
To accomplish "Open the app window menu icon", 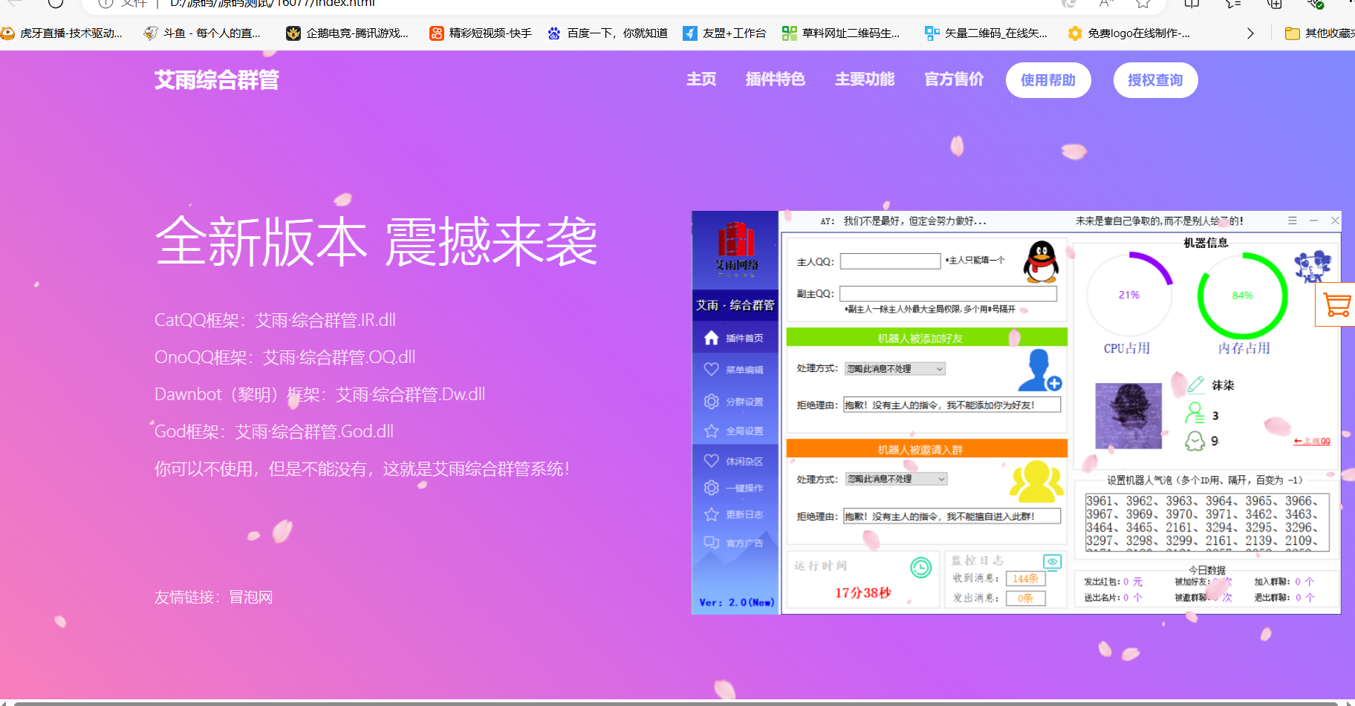I will (x=1293, y=220).
